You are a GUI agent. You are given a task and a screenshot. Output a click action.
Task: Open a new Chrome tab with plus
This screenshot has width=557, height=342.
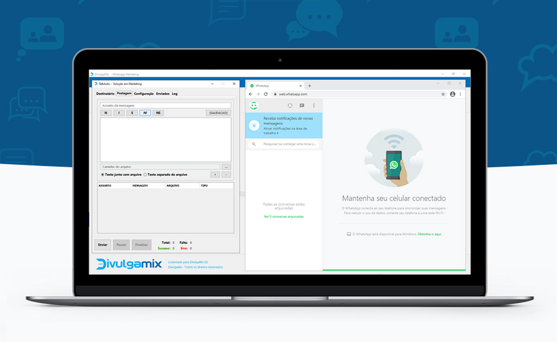point(309,86)
